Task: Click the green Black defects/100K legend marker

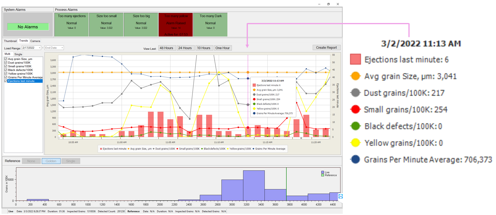Action: 355,126
